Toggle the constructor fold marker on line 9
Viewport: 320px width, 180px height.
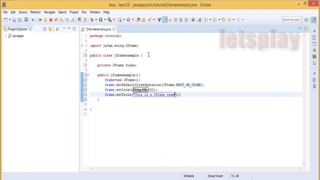[88, 75]
